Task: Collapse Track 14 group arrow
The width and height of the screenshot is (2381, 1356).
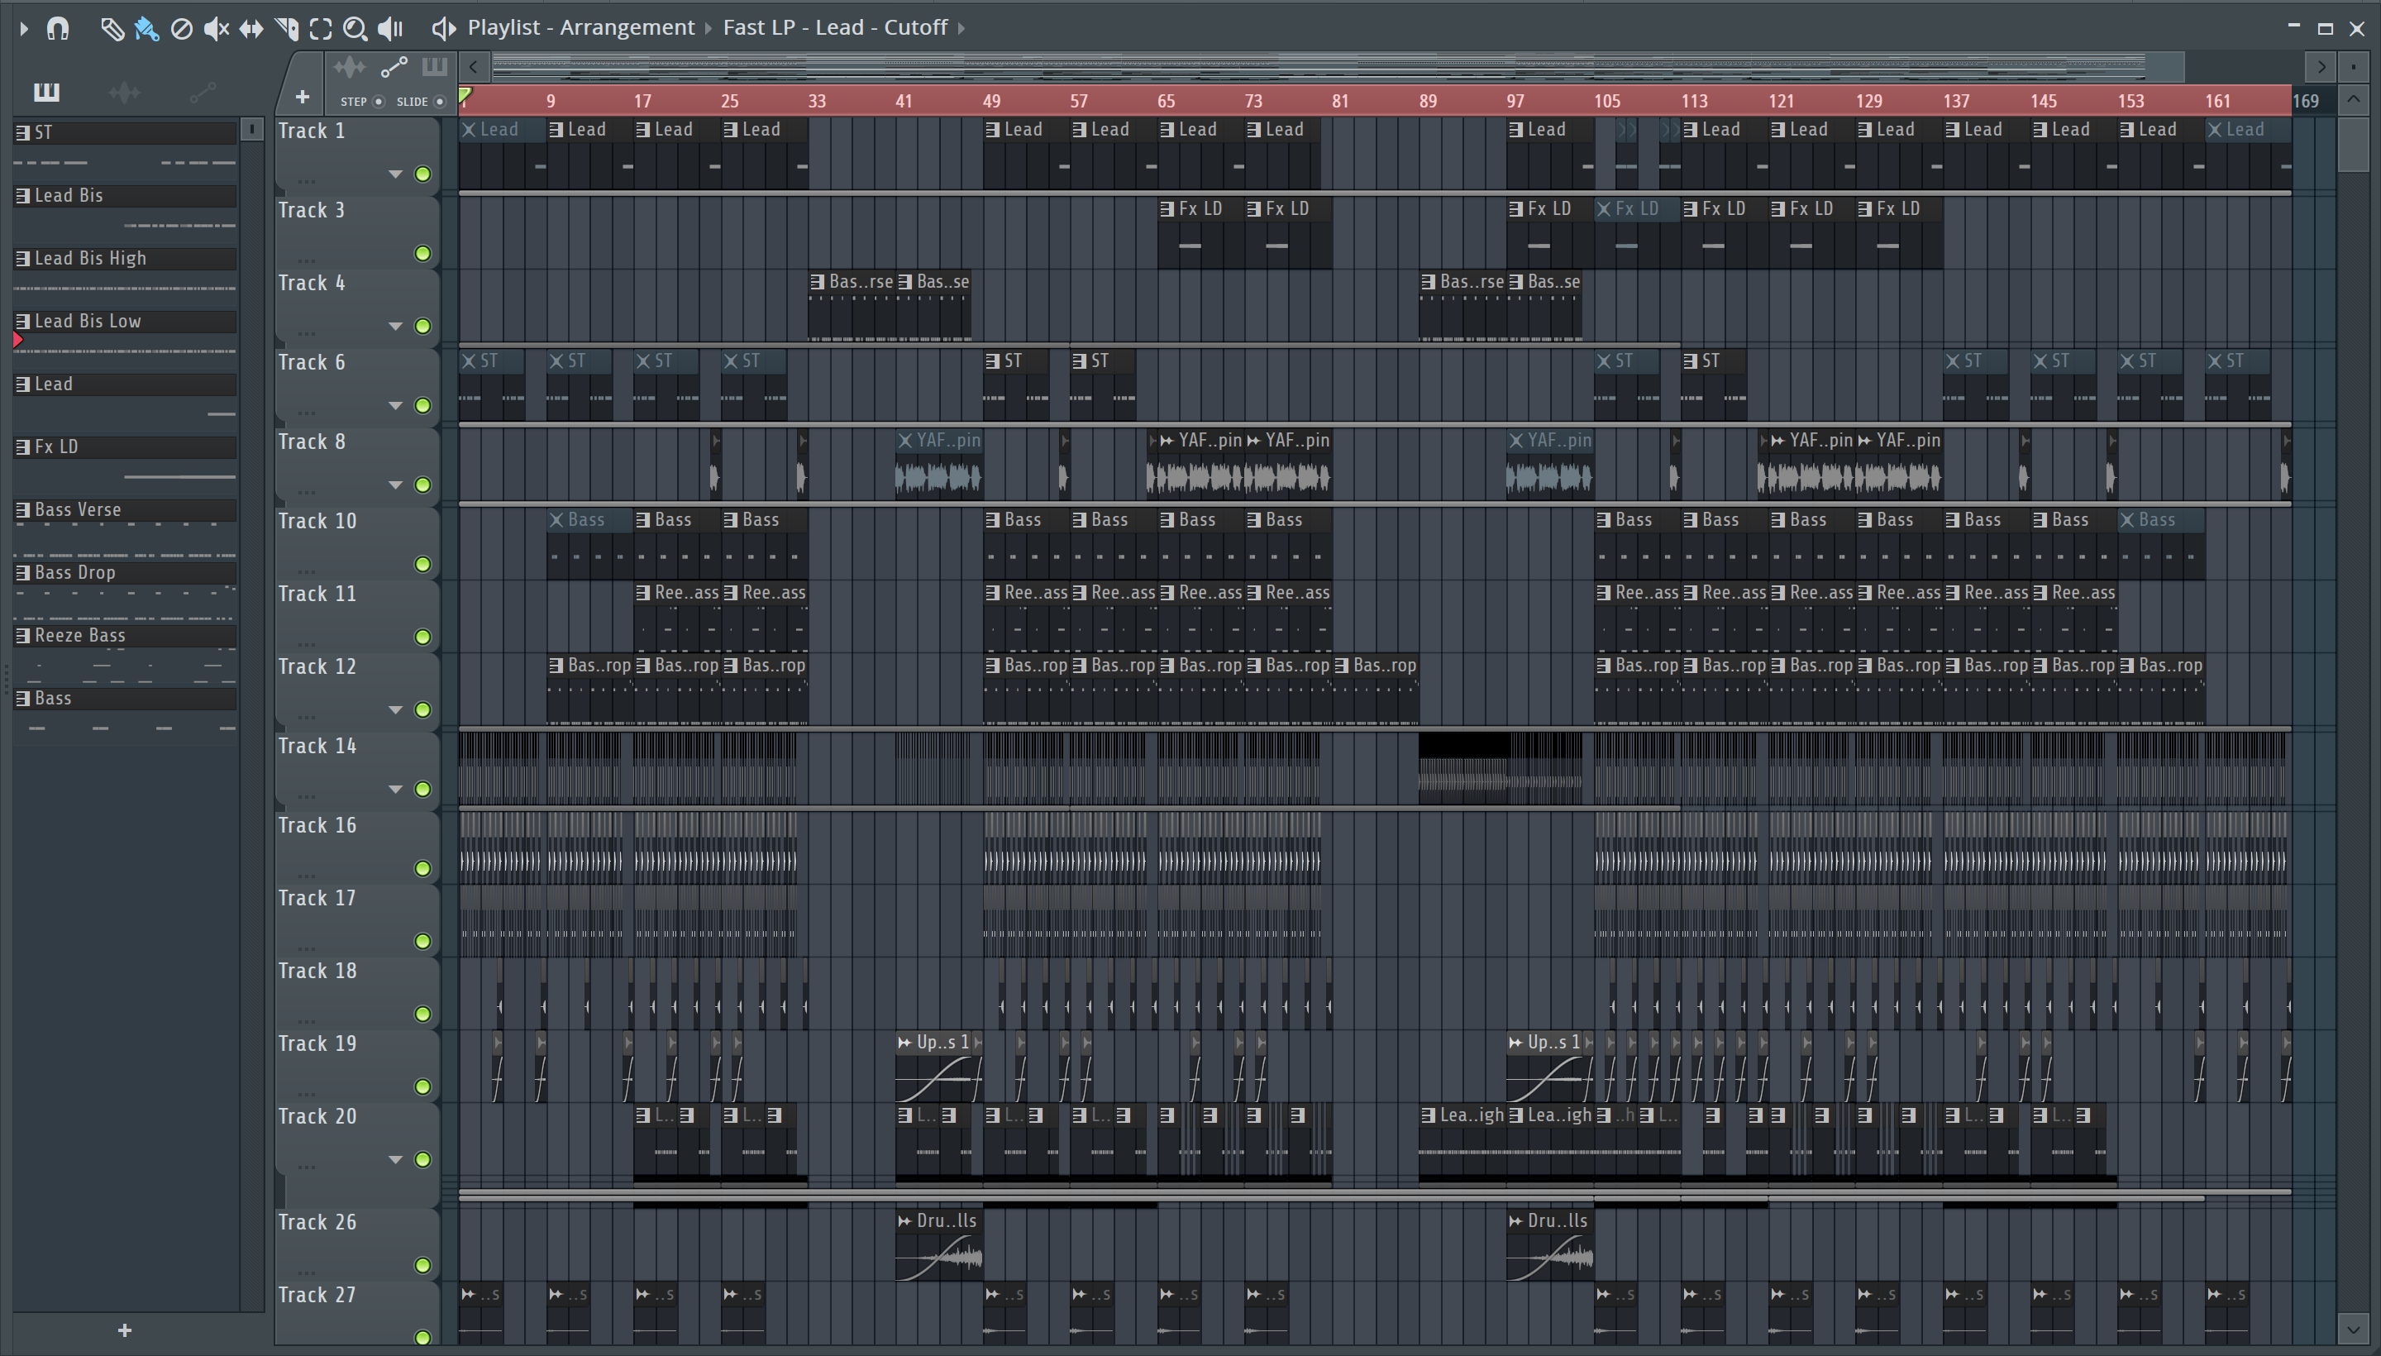Action: tap(395, 789)
